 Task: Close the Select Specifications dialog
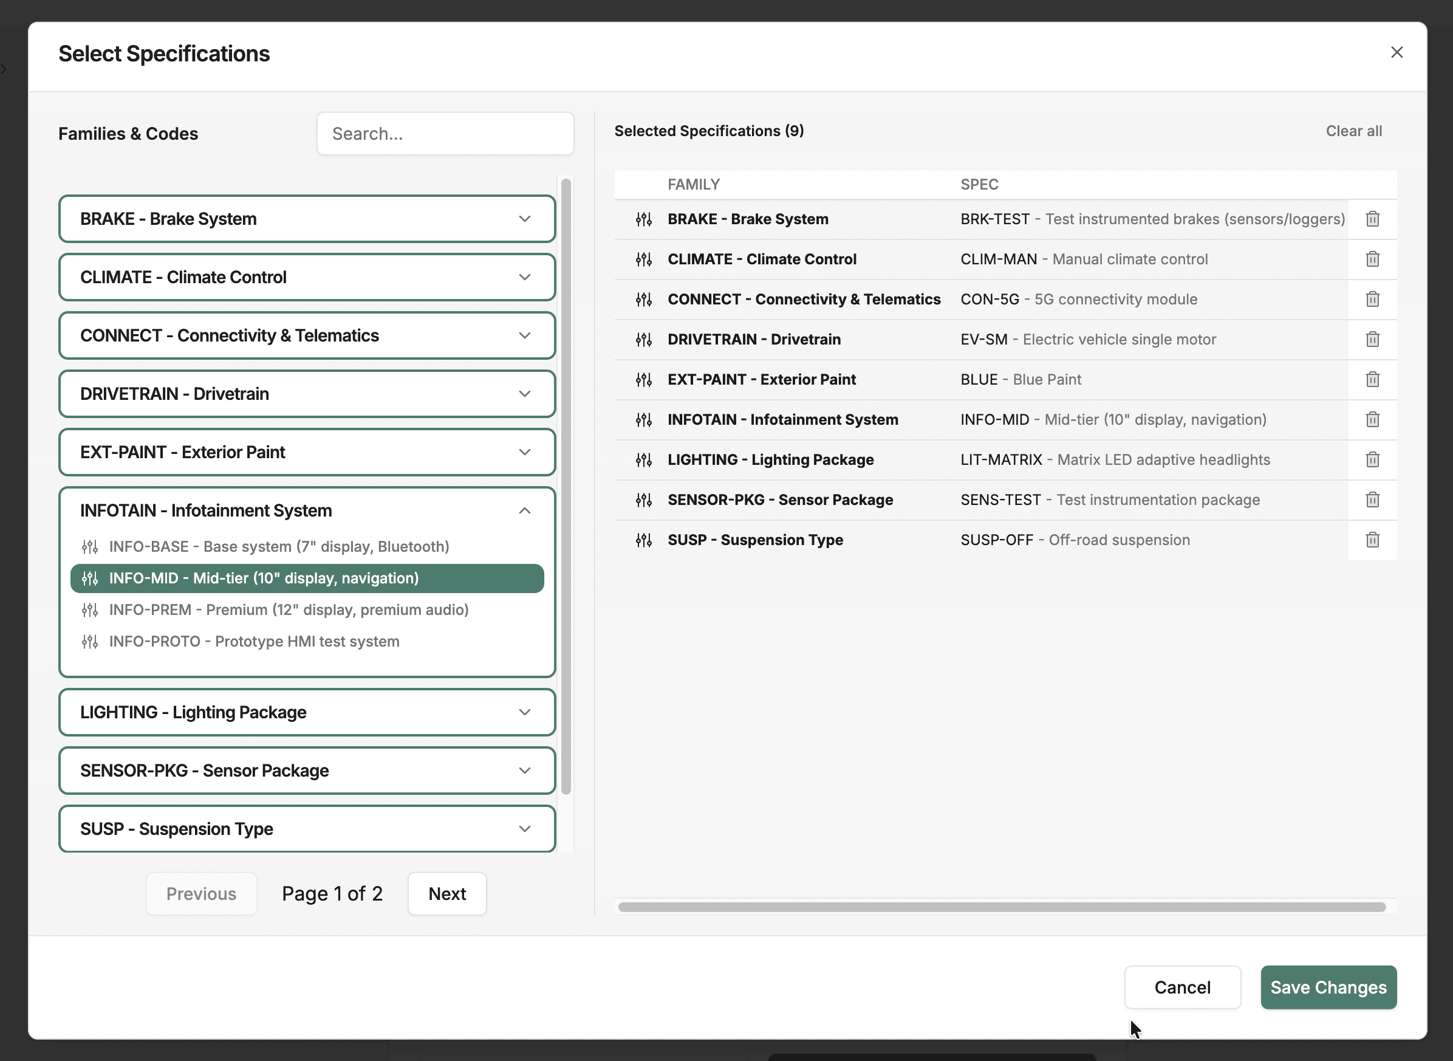point(1397,53)
